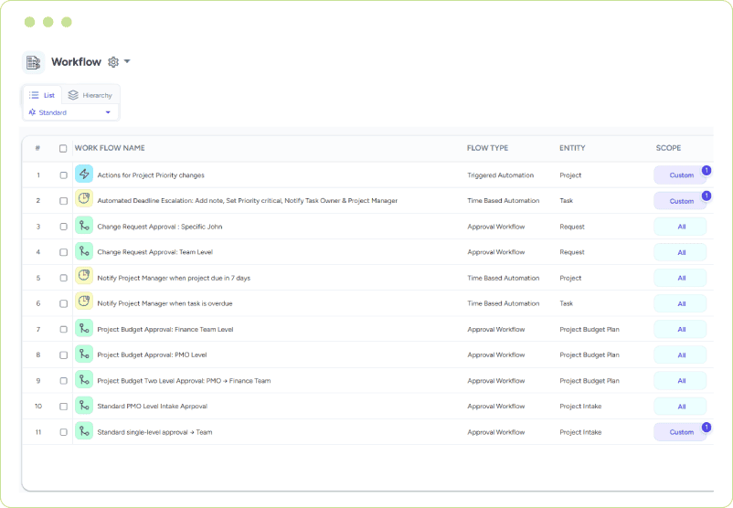The height and width of the screenshot is (508, 733).
Task: Sort by FLOW TYPE column header
Action: (x=487, y=148)
